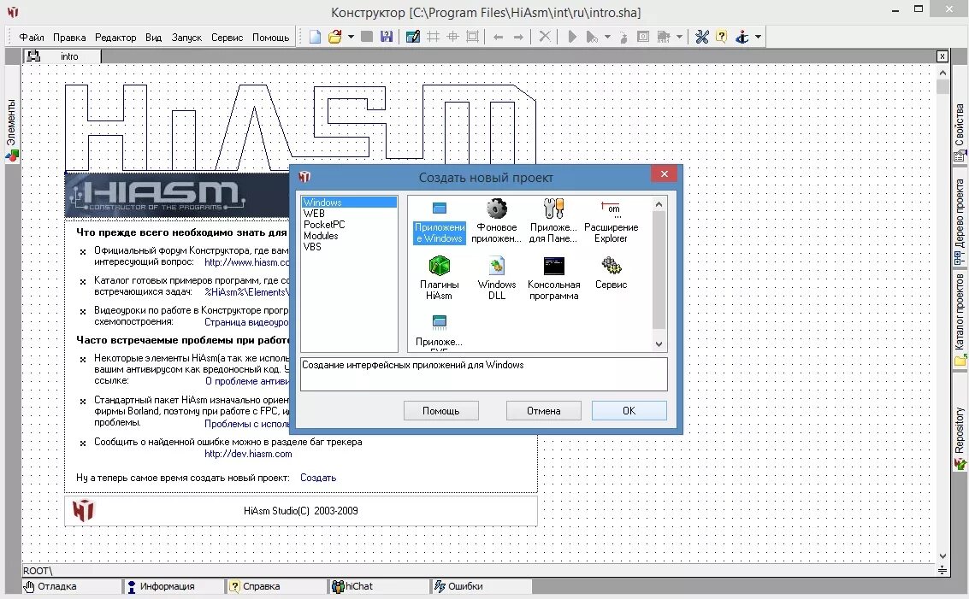This screenshot has width=969, height=599.
Task: Open the Редактор menu
Action: [115, 38]
